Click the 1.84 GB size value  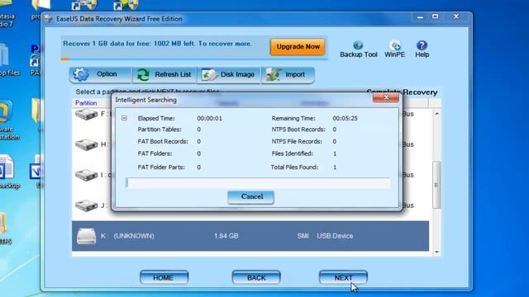[x=226, y=236]
